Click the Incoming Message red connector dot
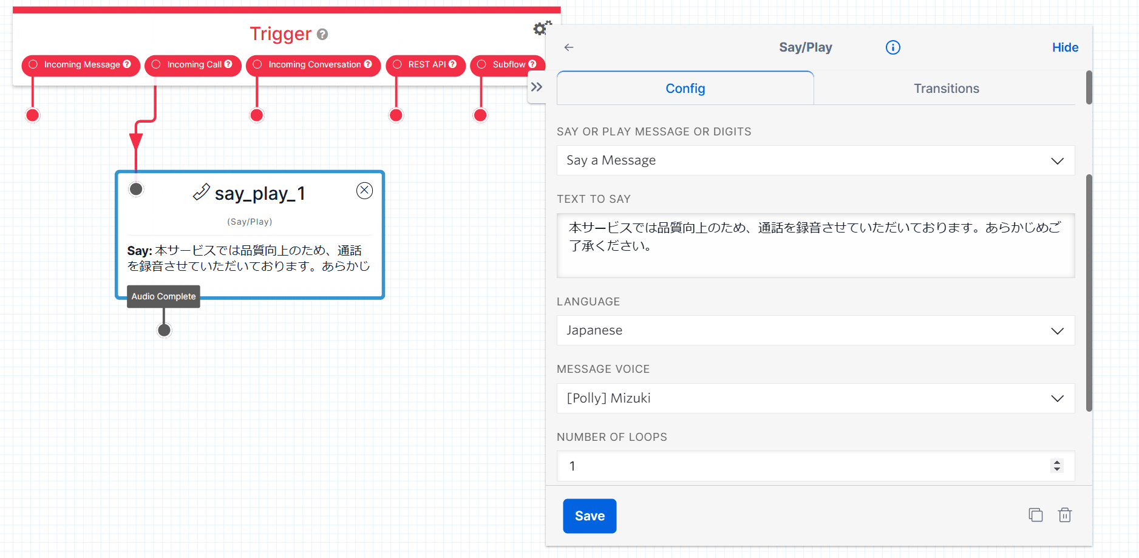This screenshot has height=558, width=1139. tap(33, 115)
